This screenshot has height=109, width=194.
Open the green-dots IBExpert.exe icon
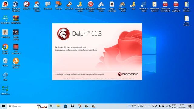(x=5, y=19)
